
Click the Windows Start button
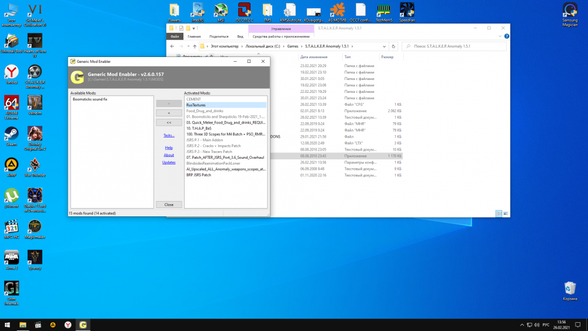[8, 324]
